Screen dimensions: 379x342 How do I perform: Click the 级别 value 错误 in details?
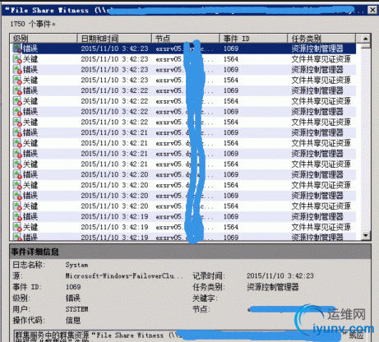click(73, 298)
